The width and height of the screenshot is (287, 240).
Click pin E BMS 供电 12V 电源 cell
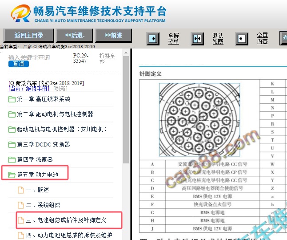point(212,196)
